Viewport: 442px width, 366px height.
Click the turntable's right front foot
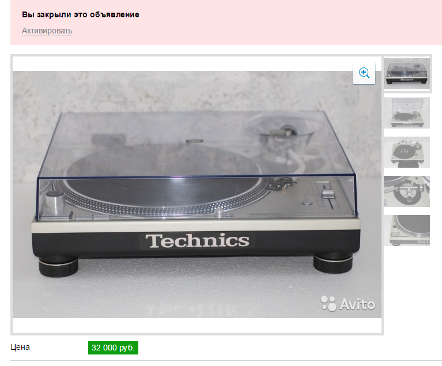pyautogui.click(x=333, y=263)
